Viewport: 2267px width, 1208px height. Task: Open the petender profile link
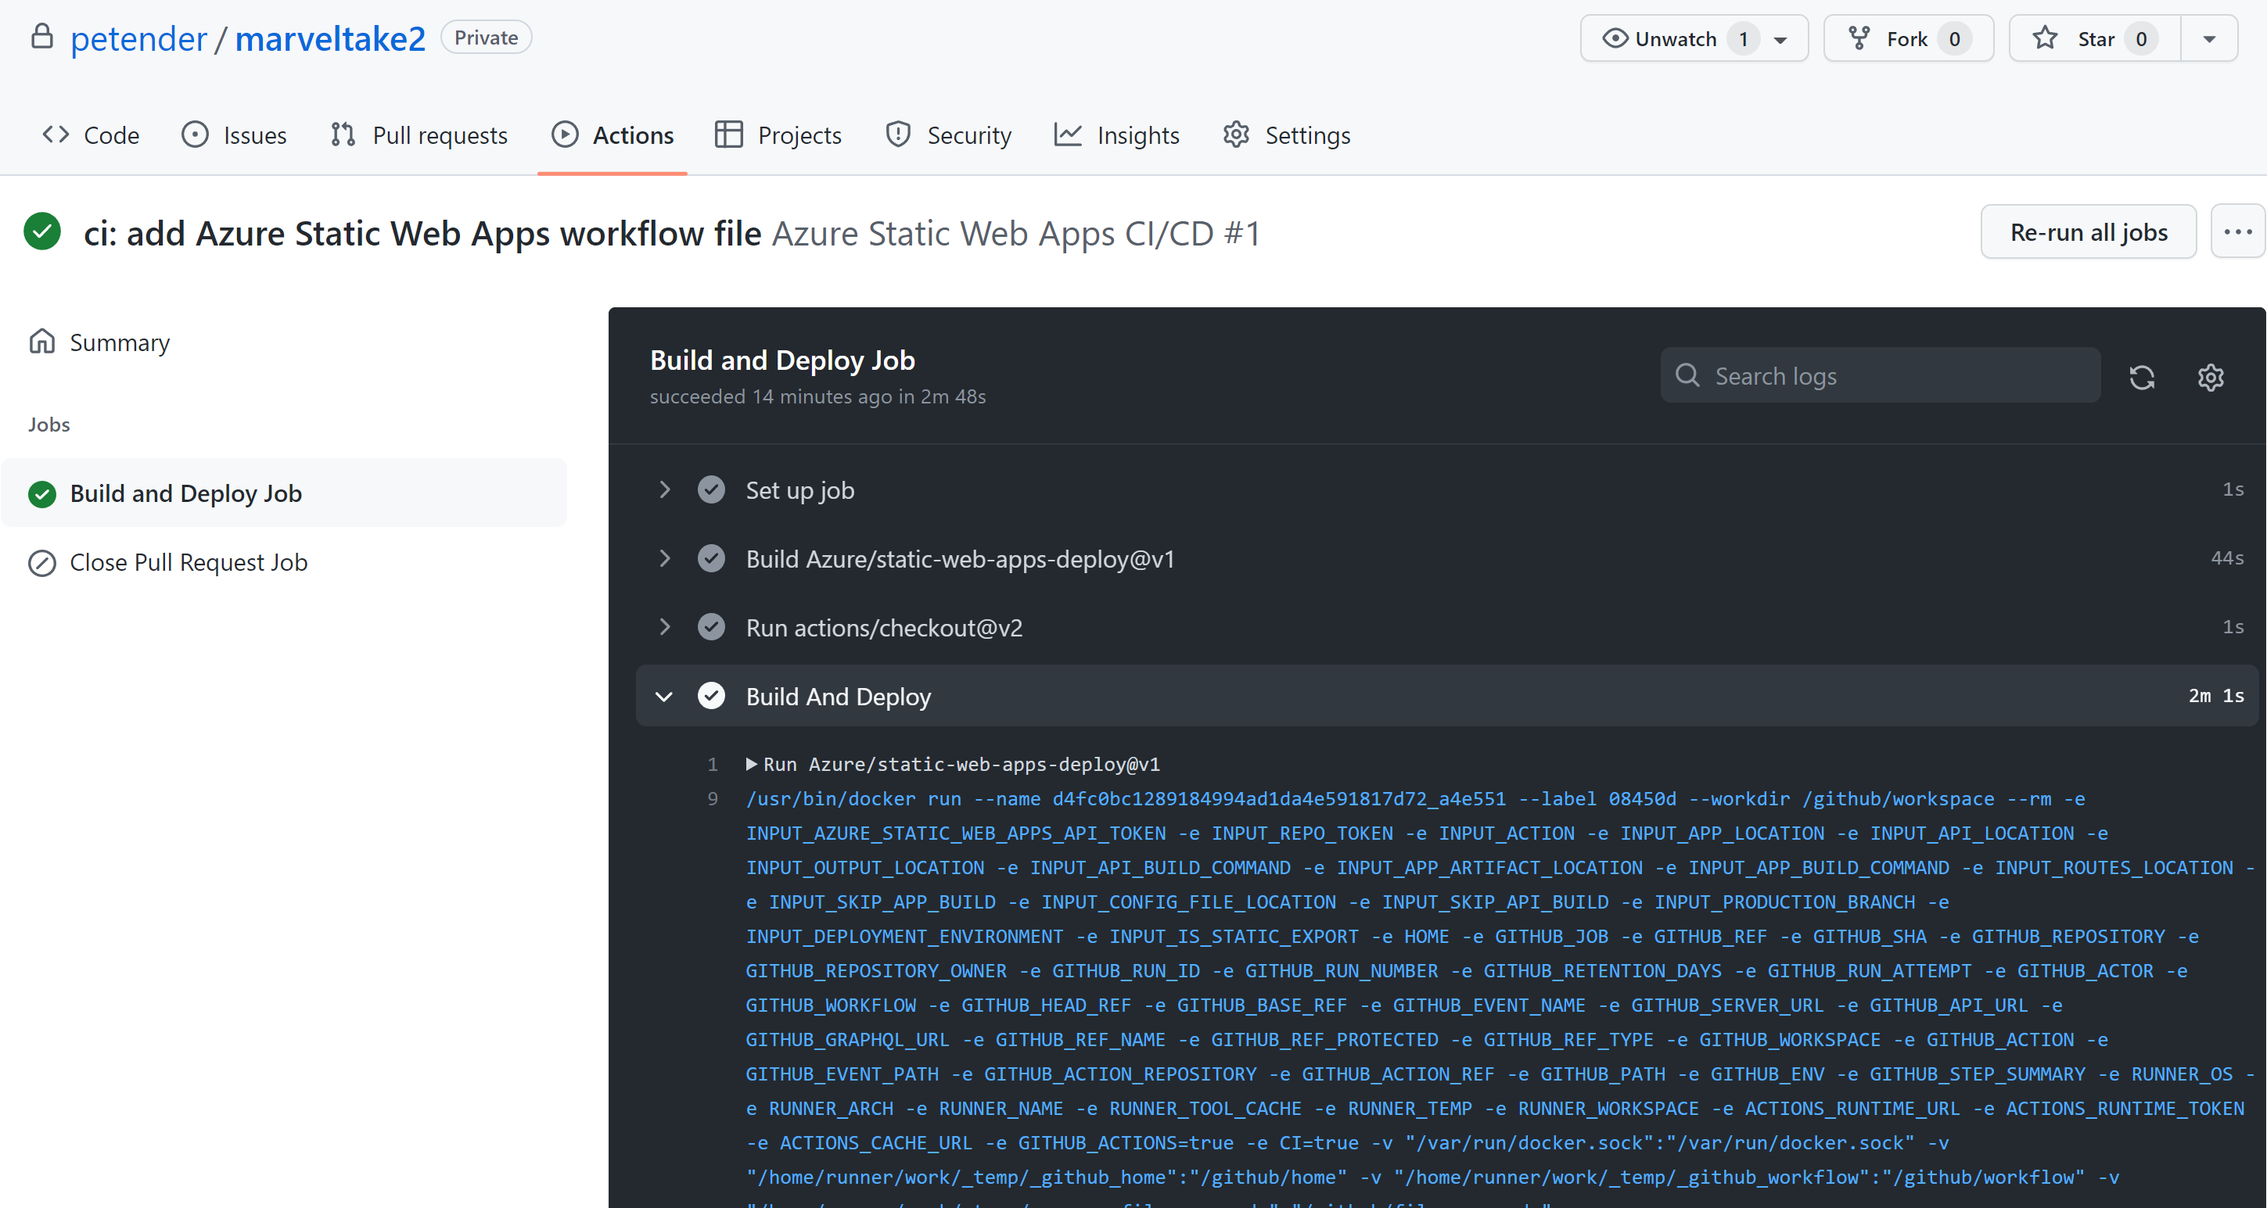coord(138,39)
